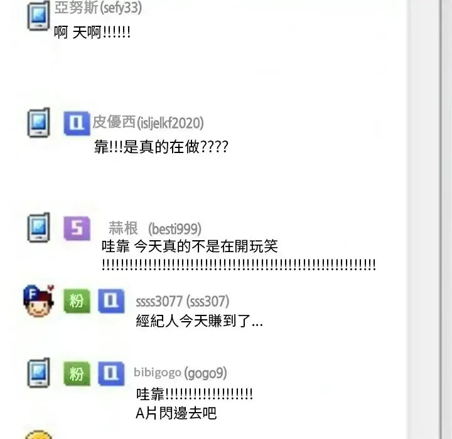Open the profile of 亞努斯 (sefy33)

coord(98,8)
